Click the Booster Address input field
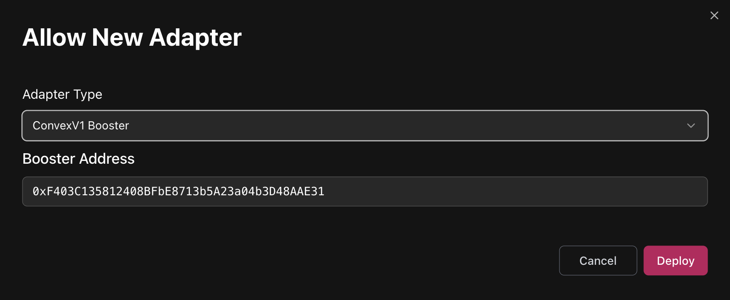730x300 pixels. (x=365, y=192)
